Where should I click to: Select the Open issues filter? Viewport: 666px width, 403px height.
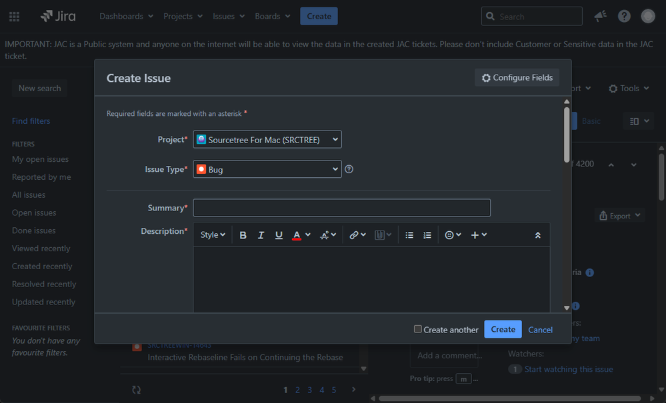tap(34, 212)
